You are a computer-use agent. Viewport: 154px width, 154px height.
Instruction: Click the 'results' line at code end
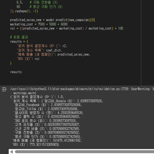[16, 72]
